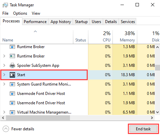Maximize the Task Manager window

click(137, 5)
